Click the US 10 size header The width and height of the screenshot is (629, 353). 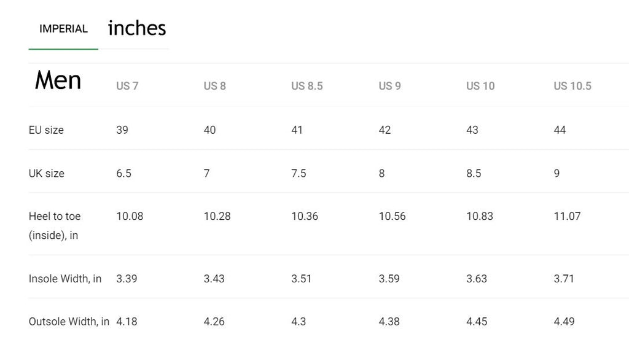pyautogui.click(x=480, y=86)
